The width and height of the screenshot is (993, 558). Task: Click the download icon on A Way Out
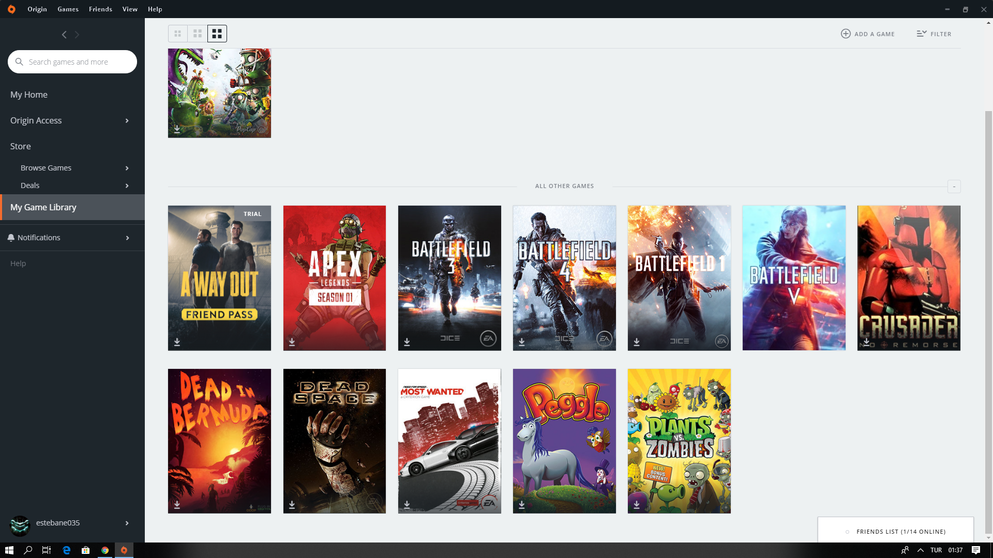pyautogui.click(x=177, y=342)
